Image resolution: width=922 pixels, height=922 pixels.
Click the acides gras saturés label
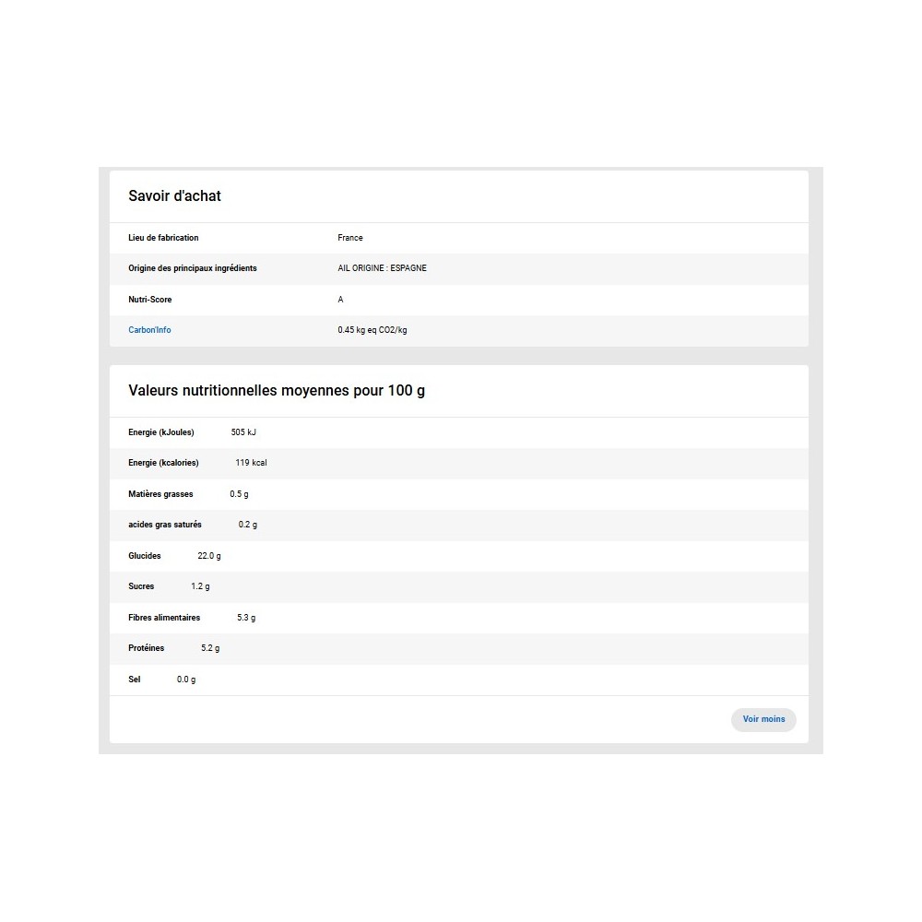point(165,525)
